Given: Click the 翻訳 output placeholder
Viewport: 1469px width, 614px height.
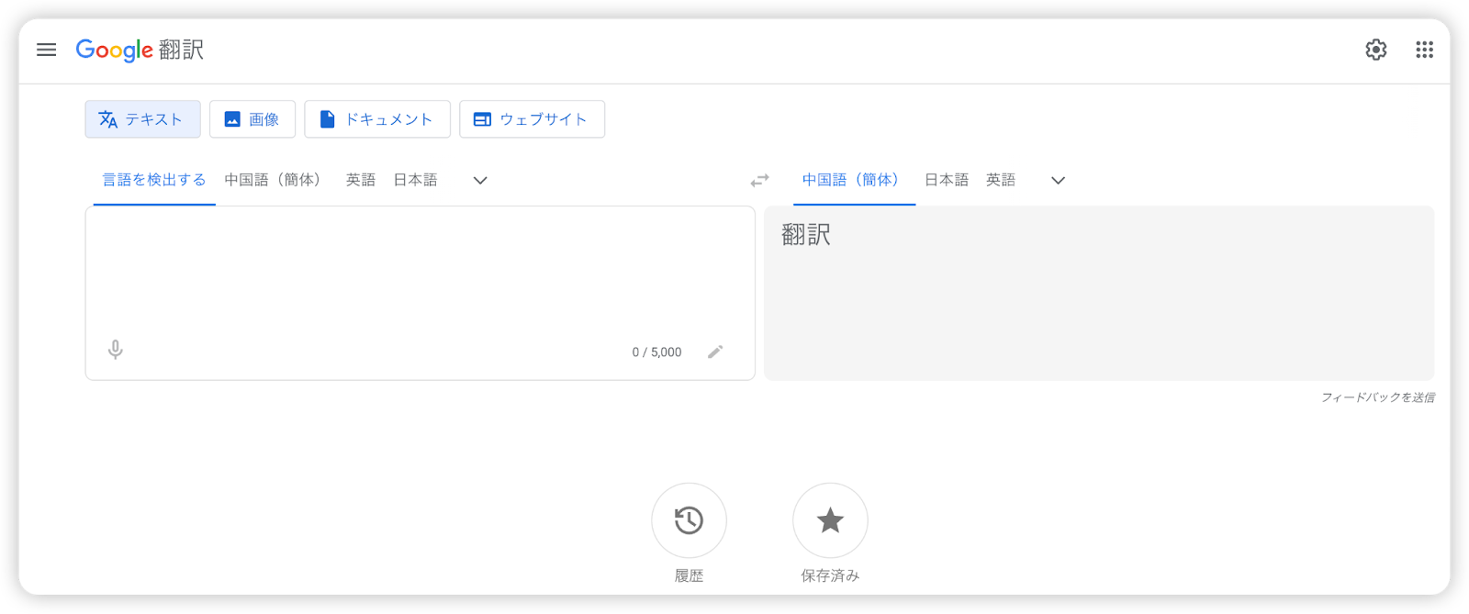Looking at the screenshot, I should tap(806, 235).
